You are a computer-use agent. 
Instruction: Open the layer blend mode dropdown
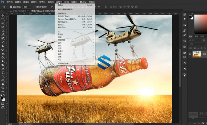(197, 44)
